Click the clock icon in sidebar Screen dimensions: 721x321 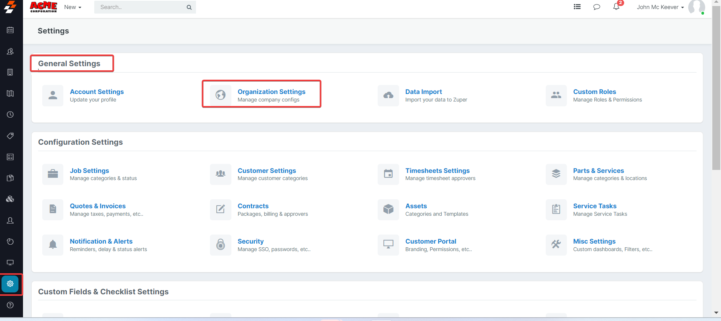[10, 115]
